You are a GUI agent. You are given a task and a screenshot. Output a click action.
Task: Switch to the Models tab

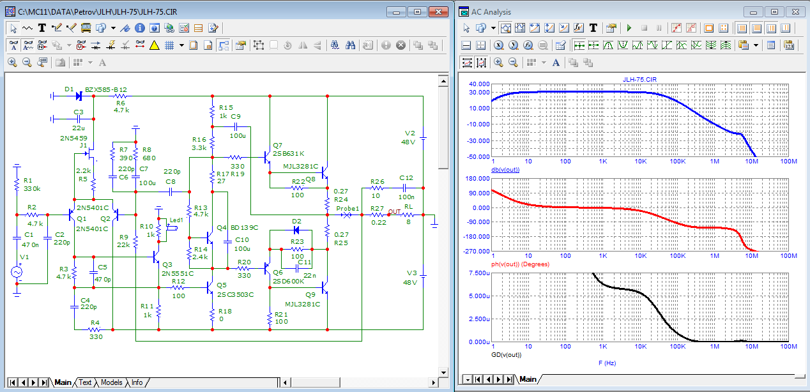(112, 382)
